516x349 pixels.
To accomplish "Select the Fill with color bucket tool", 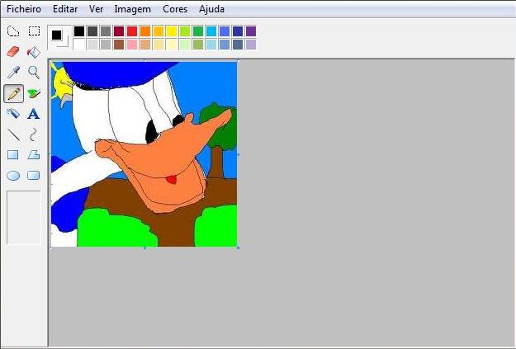I will pyautogui.click(x=34, y=52).
